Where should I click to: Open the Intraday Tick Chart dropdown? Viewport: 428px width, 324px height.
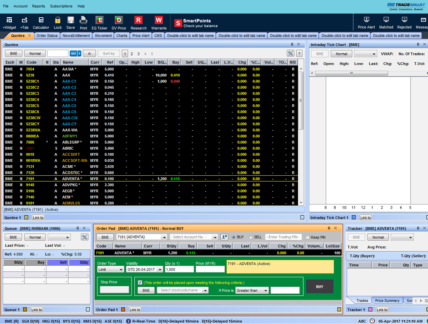366,54
